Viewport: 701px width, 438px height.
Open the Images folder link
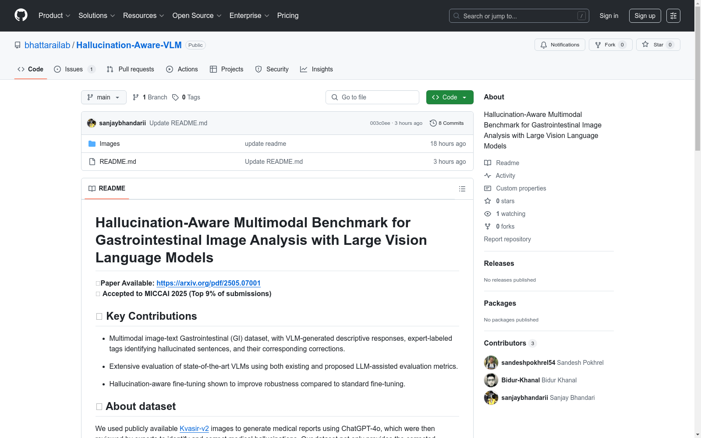click(110, 144)
